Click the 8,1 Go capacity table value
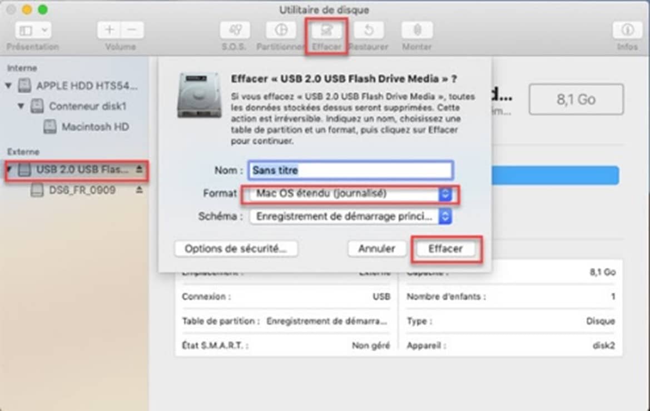The width and height of the screenshot is (650, 411). click(x=602, y=272)
